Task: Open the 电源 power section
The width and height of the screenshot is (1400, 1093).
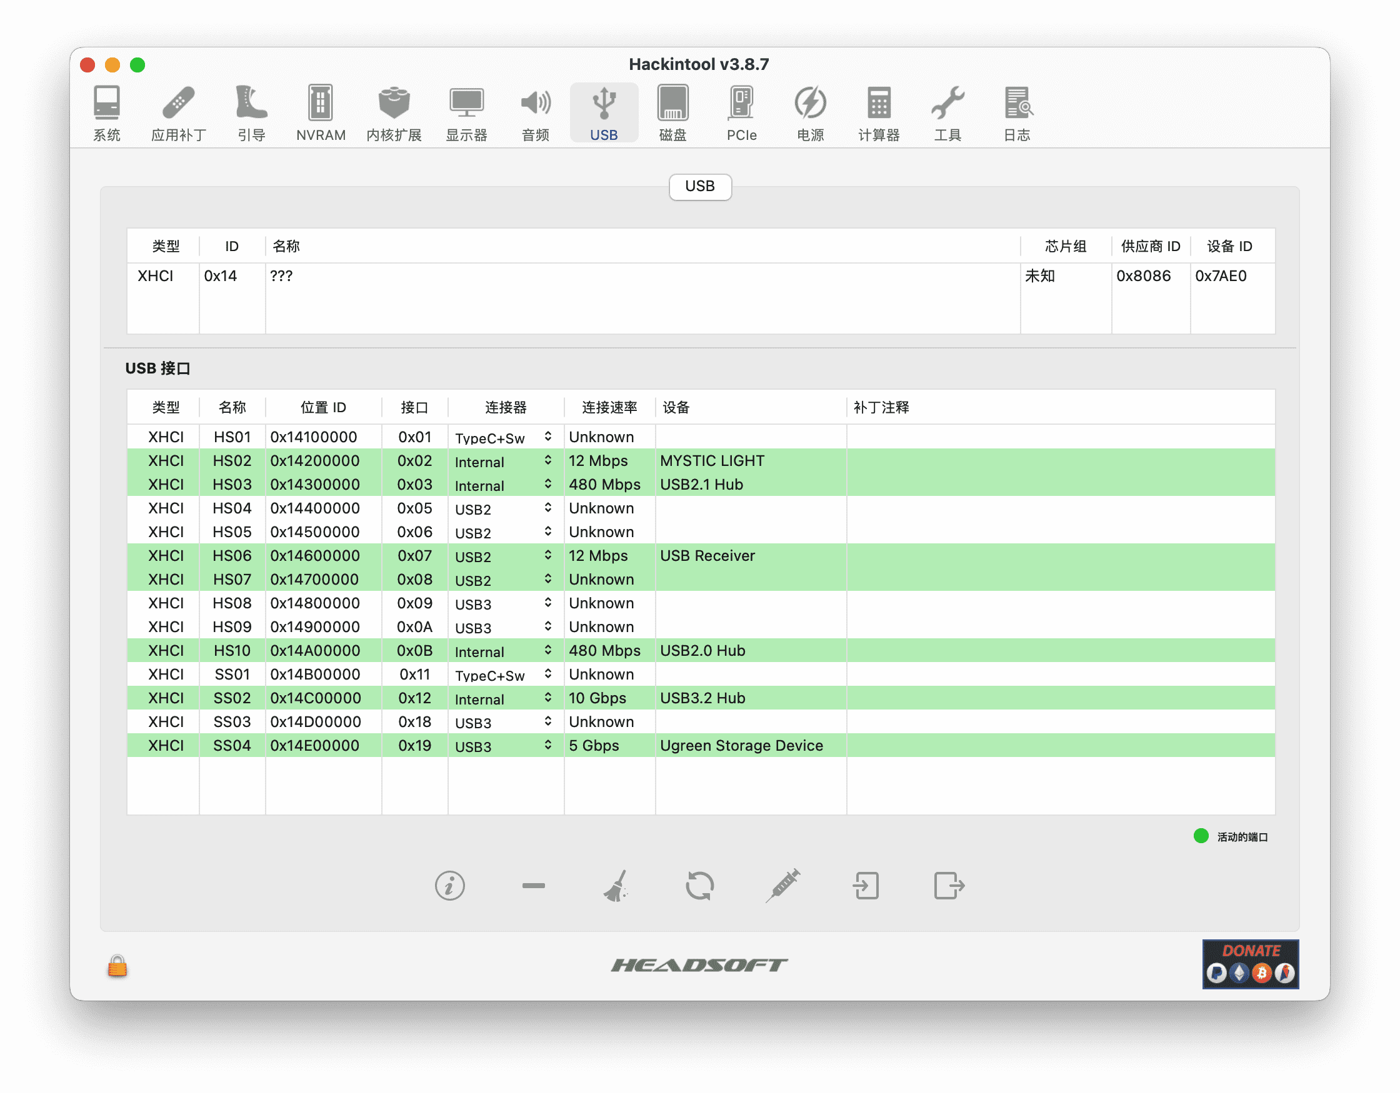Action: (x=810, y=113)
